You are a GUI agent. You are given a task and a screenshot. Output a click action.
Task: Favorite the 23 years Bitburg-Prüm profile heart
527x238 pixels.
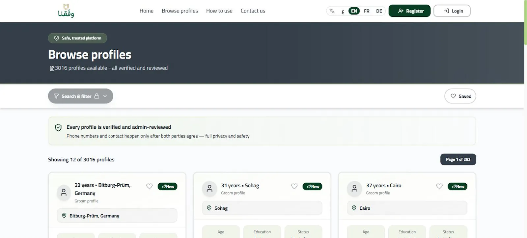coord(150,186)
